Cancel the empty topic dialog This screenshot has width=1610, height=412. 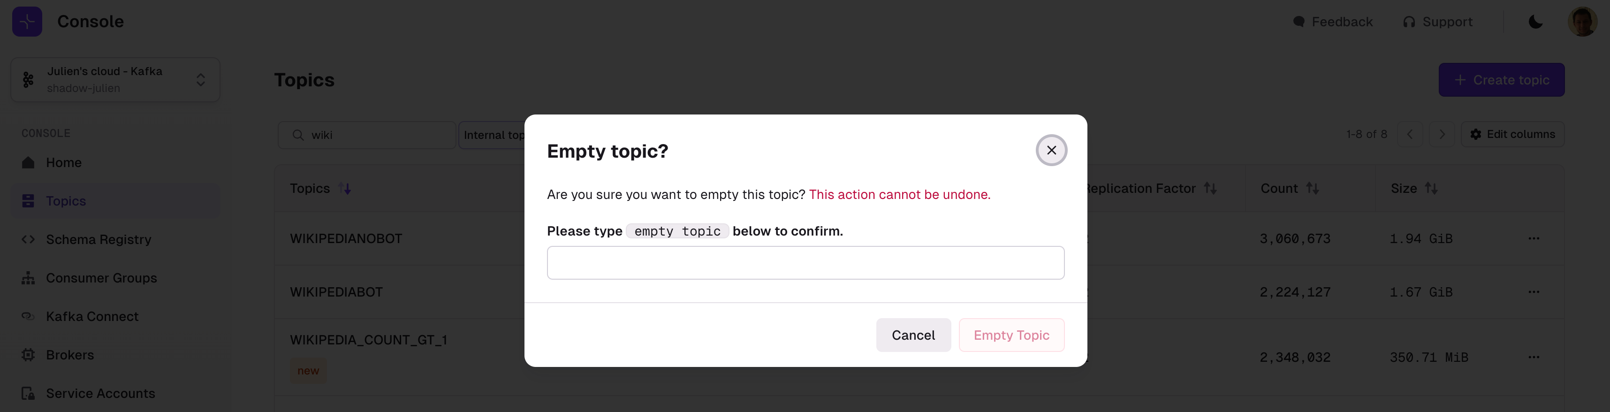[913, 335]
